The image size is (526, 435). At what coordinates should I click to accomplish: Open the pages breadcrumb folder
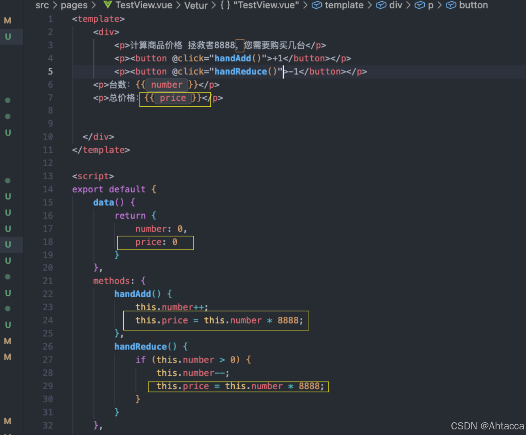tap(74, 5)
